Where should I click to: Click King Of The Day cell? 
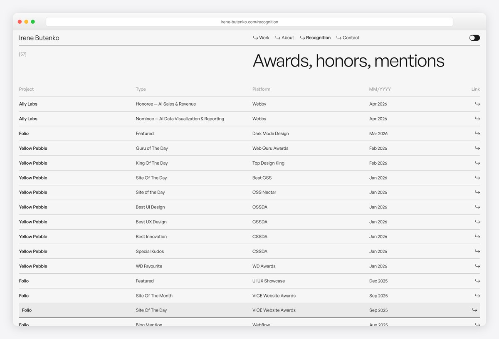(152, 163)
